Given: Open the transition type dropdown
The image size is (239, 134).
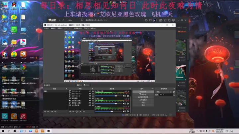Looking at the screenshot, I should pyautogui.click(x=164, y=92).
